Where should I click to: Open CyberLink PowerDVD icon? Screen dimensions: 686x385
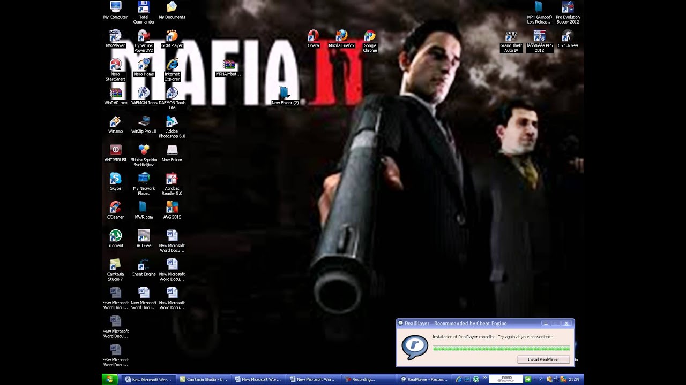[x=144, y=41]
